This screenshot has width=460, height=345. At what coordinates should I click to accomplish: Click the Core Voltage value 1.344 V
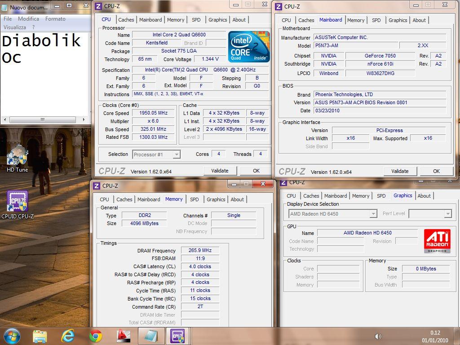210,59
